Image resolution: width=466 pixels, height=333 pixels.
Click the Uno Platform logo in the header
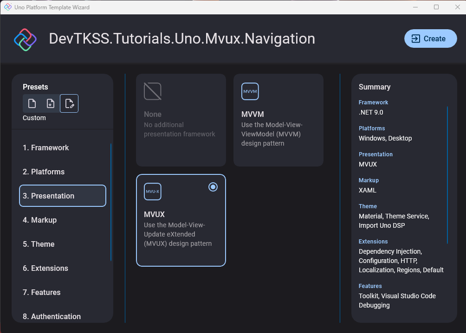(25, 39)
